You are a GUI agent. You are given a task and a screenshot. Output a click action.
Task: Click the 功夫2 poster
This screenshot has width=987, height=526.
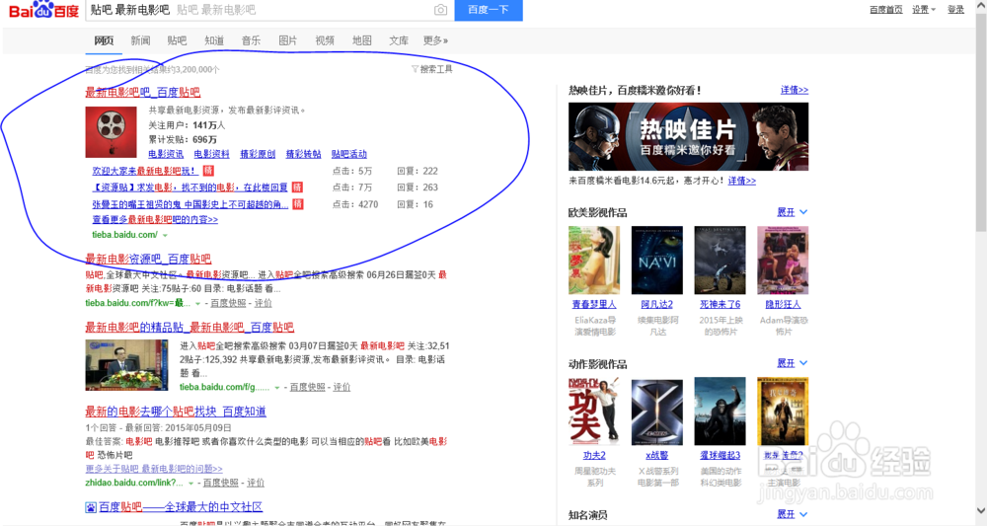pyautogui.click(x=593, y=411)
